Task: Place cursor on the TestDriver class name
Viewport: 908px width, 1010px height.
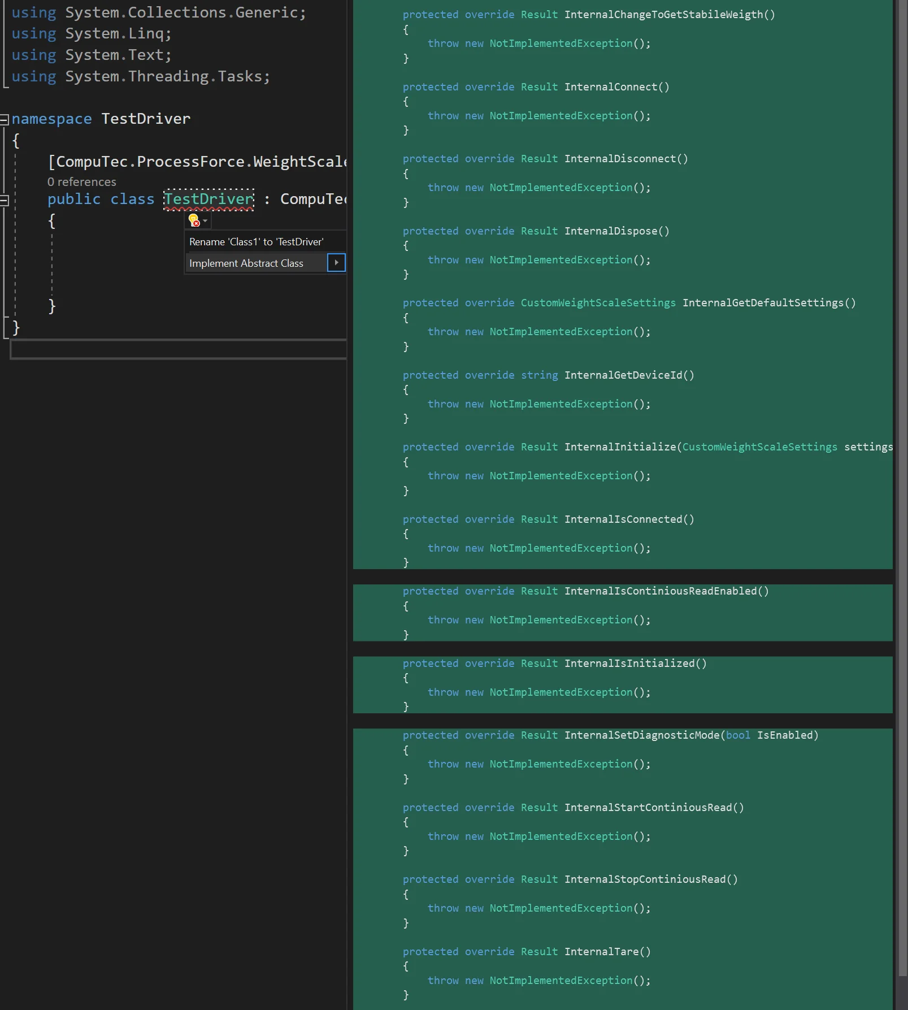Action: 208,199
